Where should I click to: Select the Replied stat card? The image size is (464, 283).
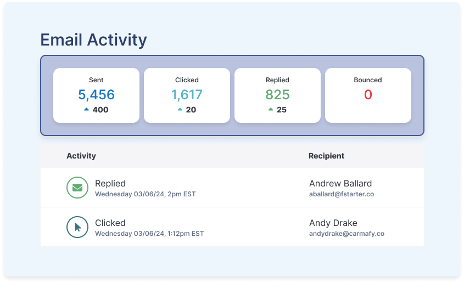[x=277, y=95]
